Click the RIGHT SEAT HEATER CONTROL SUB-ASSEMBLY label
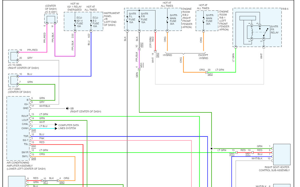The image size is (300, 187). pos(274,169)
